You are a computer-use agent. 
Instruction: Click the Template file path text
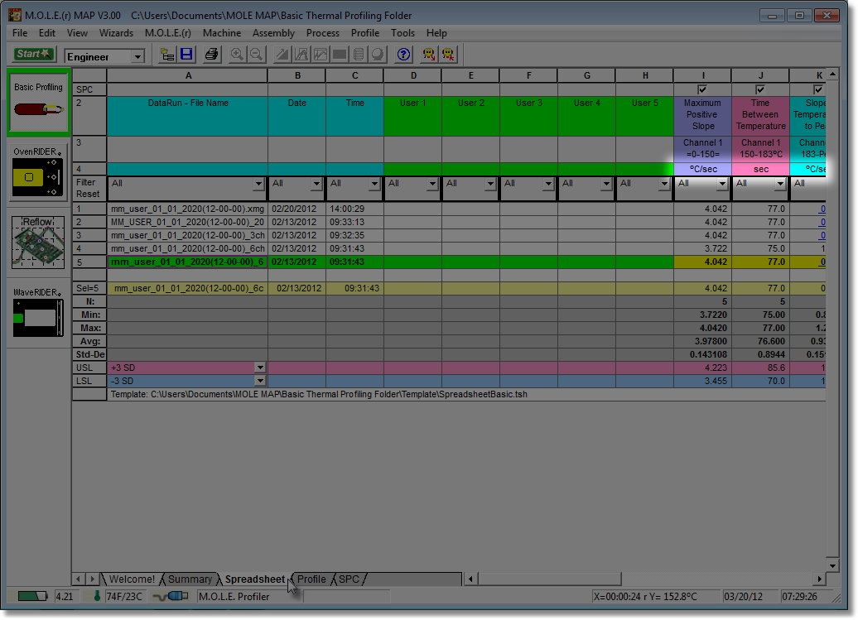(319, 394)
